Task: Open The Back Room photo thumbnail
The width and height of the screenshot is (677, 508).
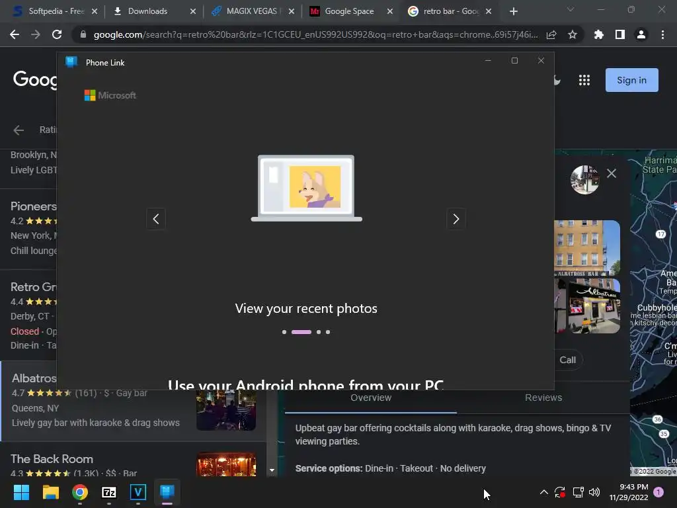Action: (226, 464)
